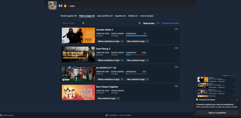
Task: Click the Marcar e compartilhar button
Action: [x=217, y=113]
